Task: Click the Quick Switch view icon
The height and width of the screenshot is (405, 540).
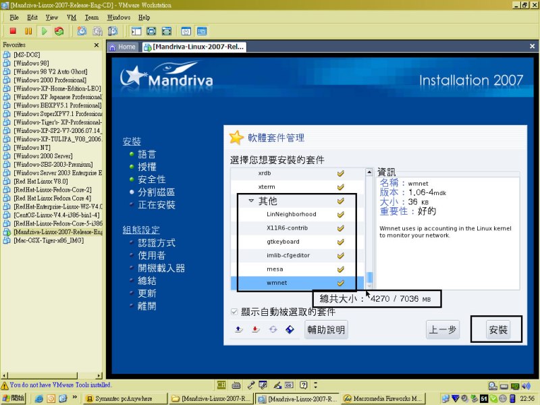Action: click(151, 31)
